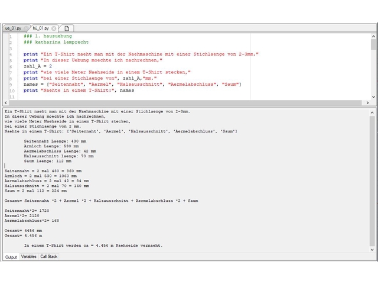The image size is (378, 284).
Task: Click the 'zahl_A = 2' code line
Action: point(38,66)
